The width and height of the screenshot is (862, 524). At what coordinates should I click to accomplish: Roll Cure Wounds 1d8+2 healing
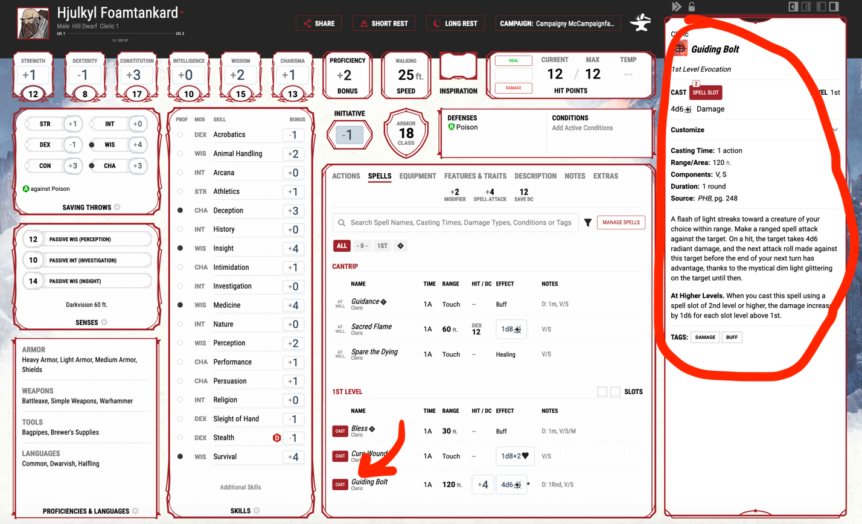[515, 456]
